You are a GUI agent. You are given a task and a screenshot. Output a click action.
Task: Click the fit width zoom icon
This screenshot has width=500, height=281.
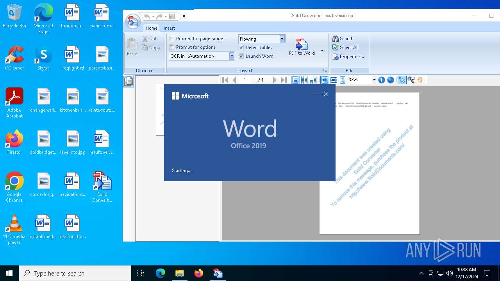click(x=334, y=80)
